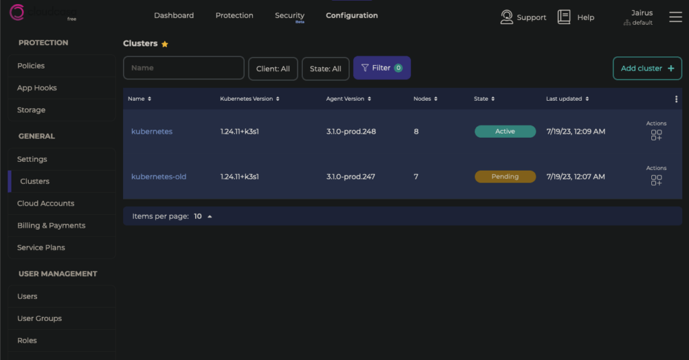
Task: Open the State: All dropdown
Action: pos(325,69)
